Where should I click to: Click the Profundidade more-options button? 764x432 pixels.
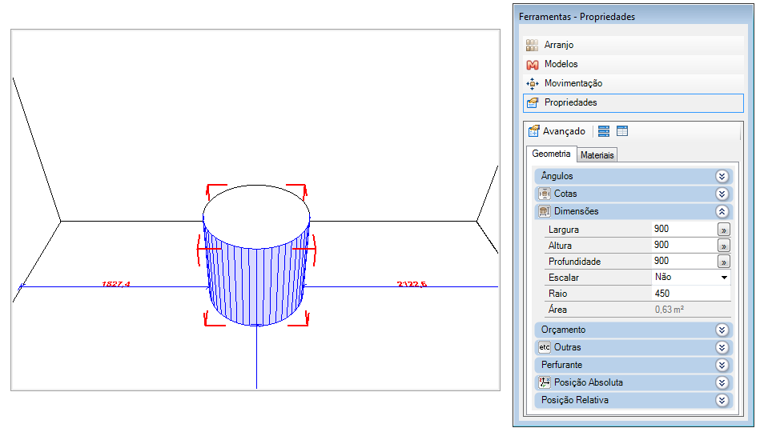[724, 262]
